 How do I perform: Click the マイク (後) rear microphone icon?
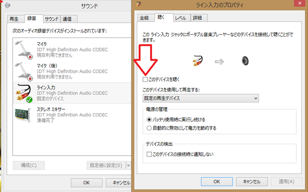(24, 72)
